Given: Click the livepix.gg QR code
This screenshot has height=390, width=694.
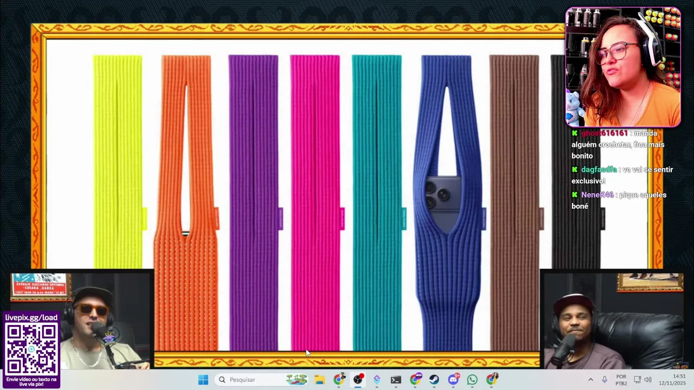Looking at the screenshot, I should tap(31, 350).
